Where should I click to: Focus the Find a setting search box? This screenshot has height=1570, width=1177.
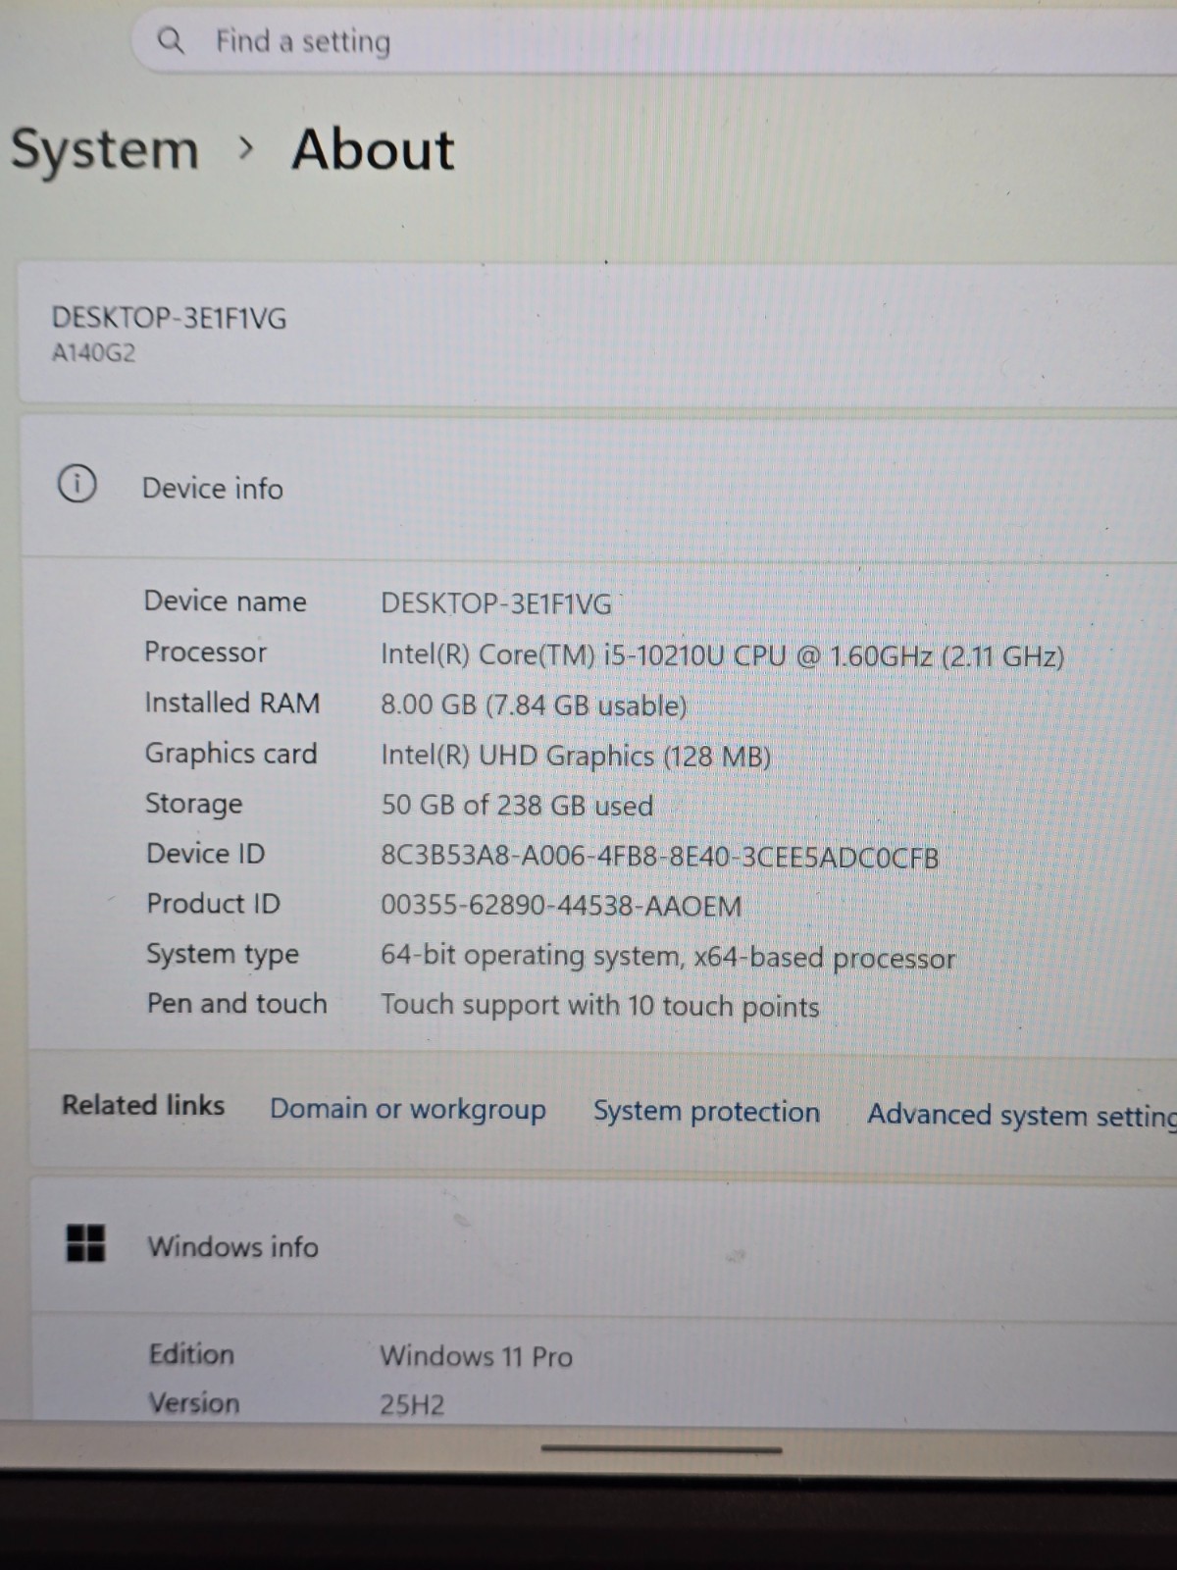pos(654,41)
